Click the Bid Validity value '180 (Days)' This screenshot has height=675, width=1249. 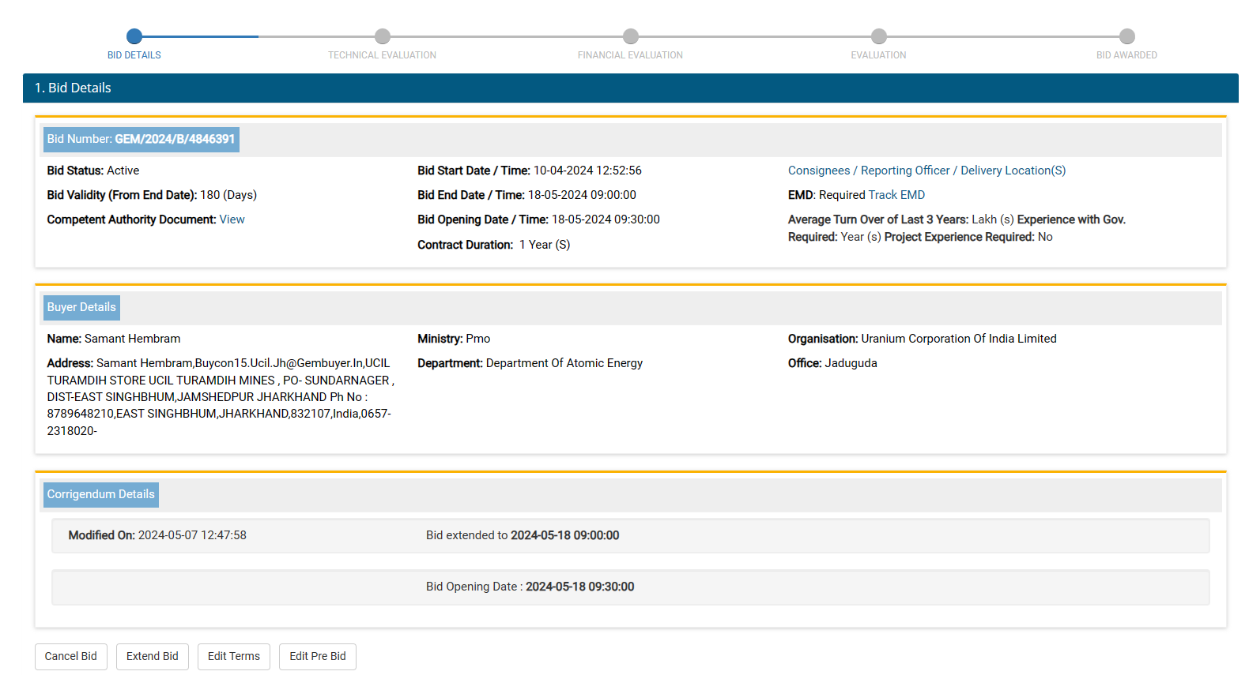pyautogui.click(x=228, y=195)
